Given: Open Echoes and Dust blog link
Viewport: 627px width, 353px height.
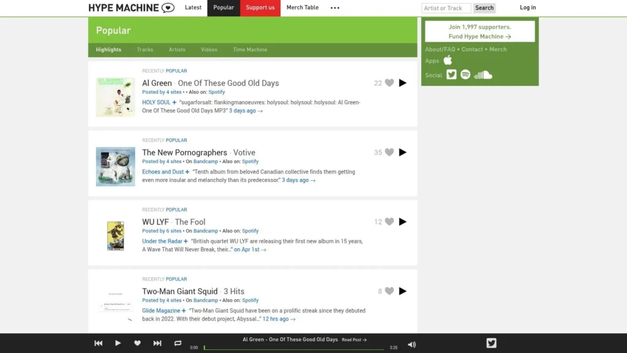Looking at the screenshot, I should pos(163,172).
